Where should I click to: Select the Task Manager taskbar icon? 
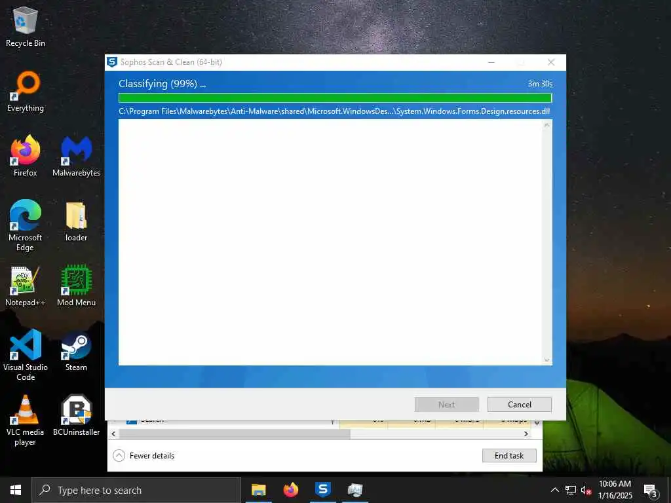pyautogui.click(x=355, y=490)
